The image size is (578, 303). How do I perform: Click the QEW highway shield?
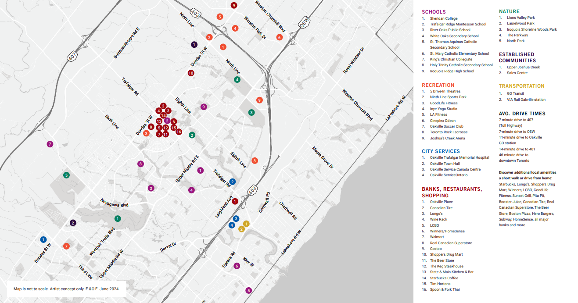(303, 21)
